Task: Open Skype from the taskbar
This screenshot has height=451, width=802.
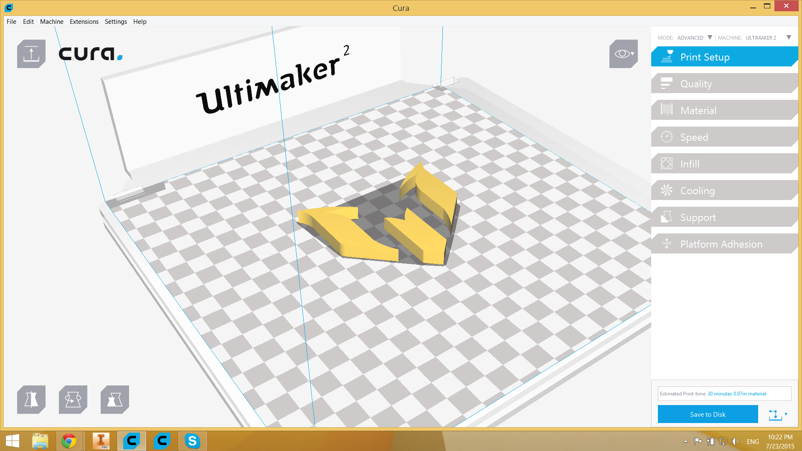Action: point(193,441)
